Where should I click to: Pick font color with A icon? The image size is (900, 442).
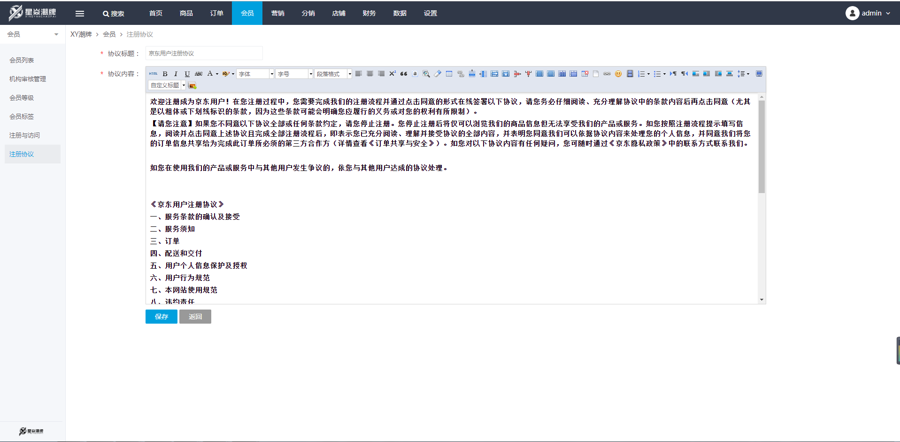coord(210,74)
